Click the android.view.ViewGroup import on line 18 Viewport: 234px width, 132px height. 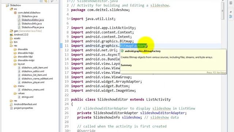(x=102, y=77)
